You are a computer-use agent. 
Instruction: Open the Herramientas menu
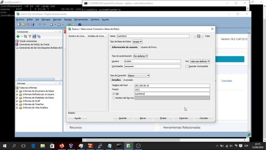81,20
